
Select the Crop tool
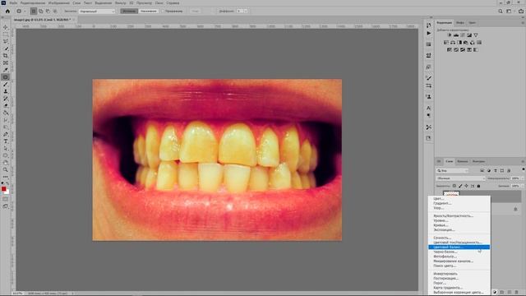pyautogui.click(x=6, y=56)
